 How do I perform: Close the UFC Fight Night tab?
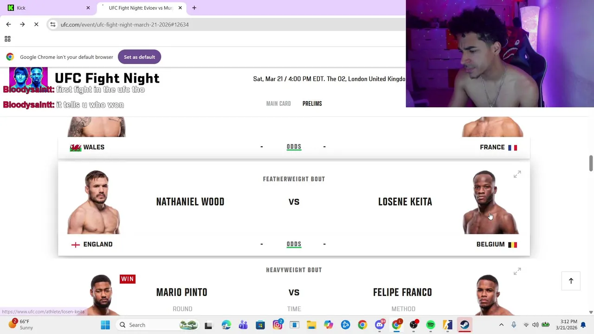180,8
